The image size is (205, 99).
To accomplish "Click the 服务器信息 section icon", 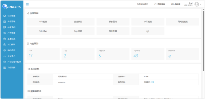I will [x=29, y=91].
